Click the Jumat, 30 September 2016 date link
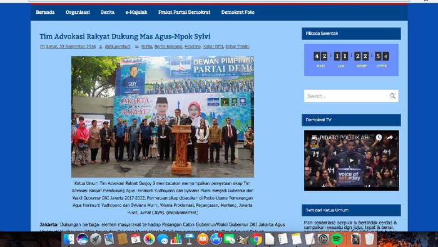438x247 pixels. click(x=71, y=47)
